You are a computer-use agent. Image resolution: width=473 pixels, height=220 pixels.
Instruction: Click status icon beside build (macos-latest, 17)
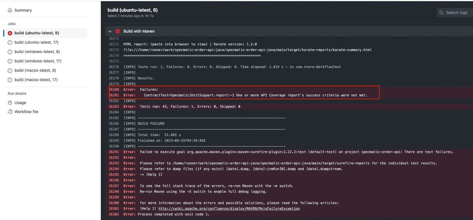[10, 80]
